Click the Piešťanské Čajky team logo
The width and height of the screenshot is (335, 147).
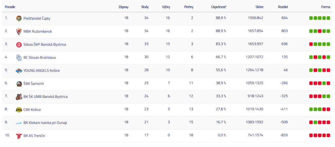19,18
